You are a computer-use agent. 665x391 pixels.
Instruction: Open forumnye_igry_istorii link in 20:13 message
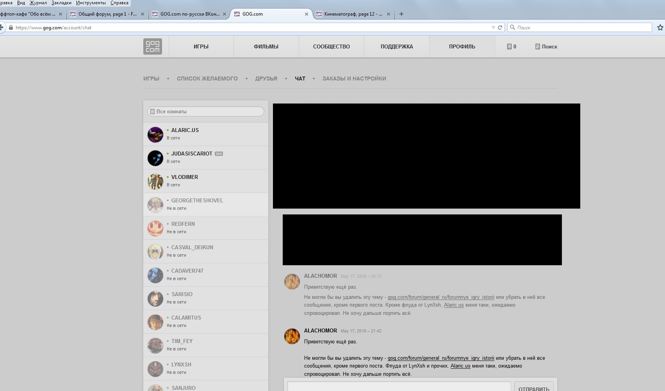441,297
